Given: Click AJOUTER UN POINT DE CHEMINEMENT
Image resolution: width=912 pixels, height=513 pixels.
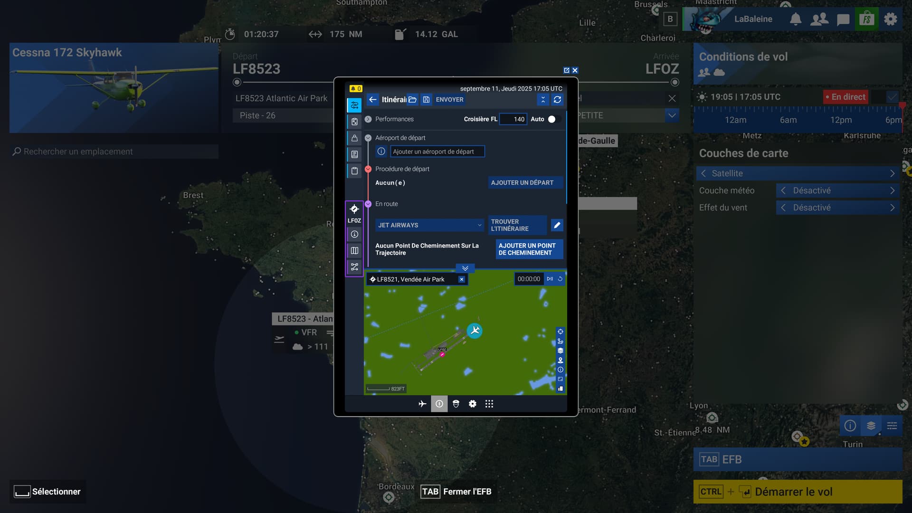Looking at the screenshot, I should 530,249.
